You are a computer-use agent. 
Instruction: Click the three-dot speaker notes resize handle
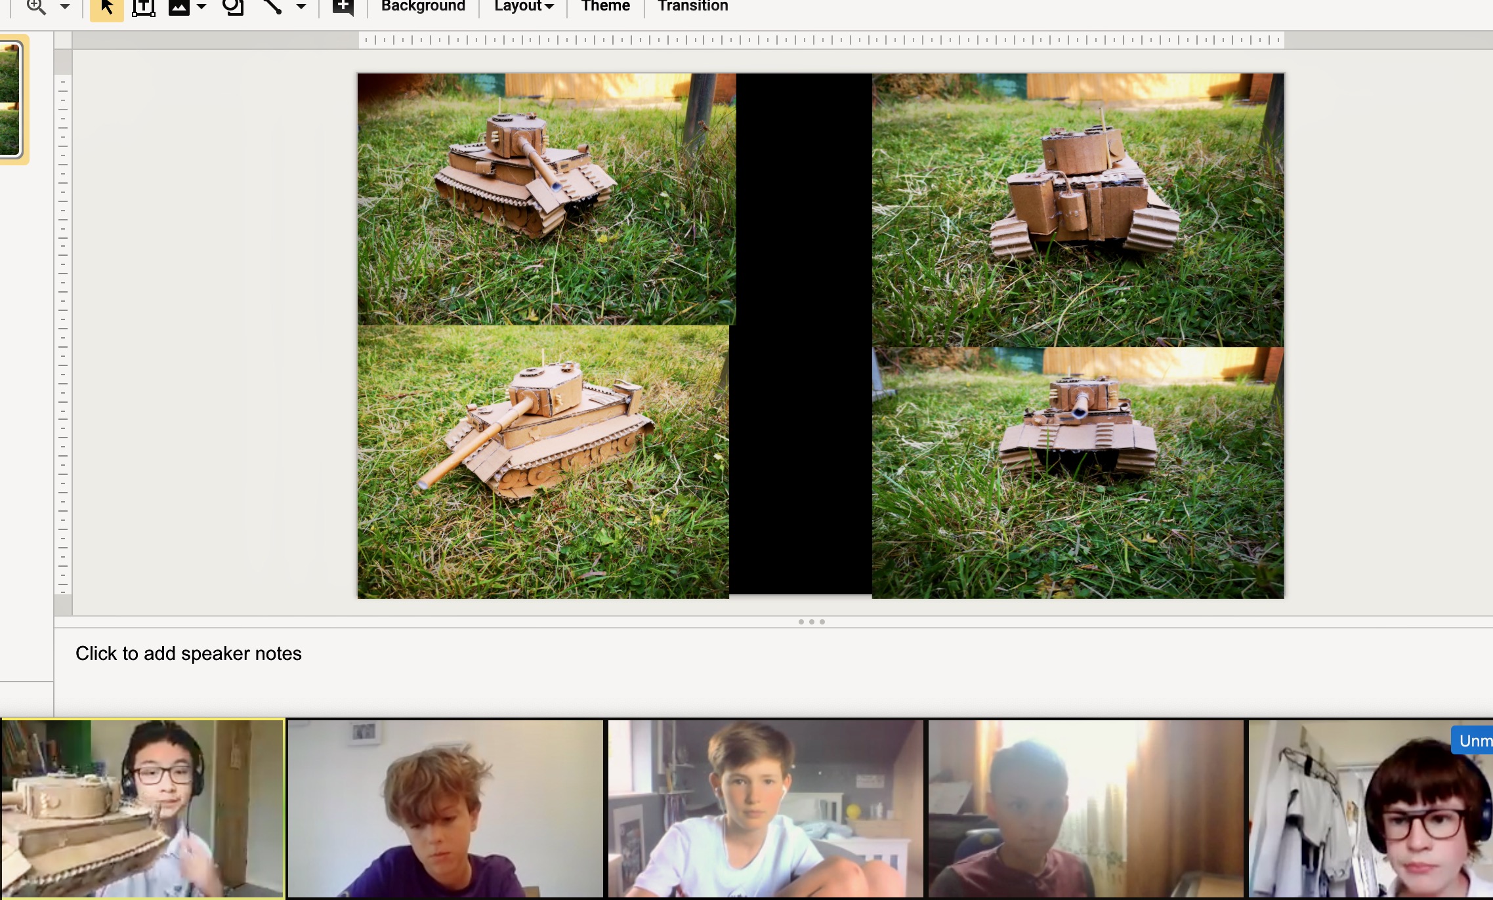811,621
